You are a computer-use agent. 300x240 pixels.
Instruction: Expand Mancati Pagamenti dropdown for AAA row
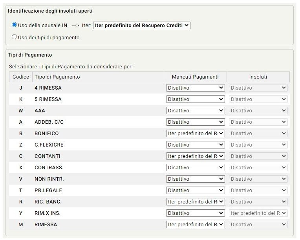pyautogui.click(x=195, y=111)
